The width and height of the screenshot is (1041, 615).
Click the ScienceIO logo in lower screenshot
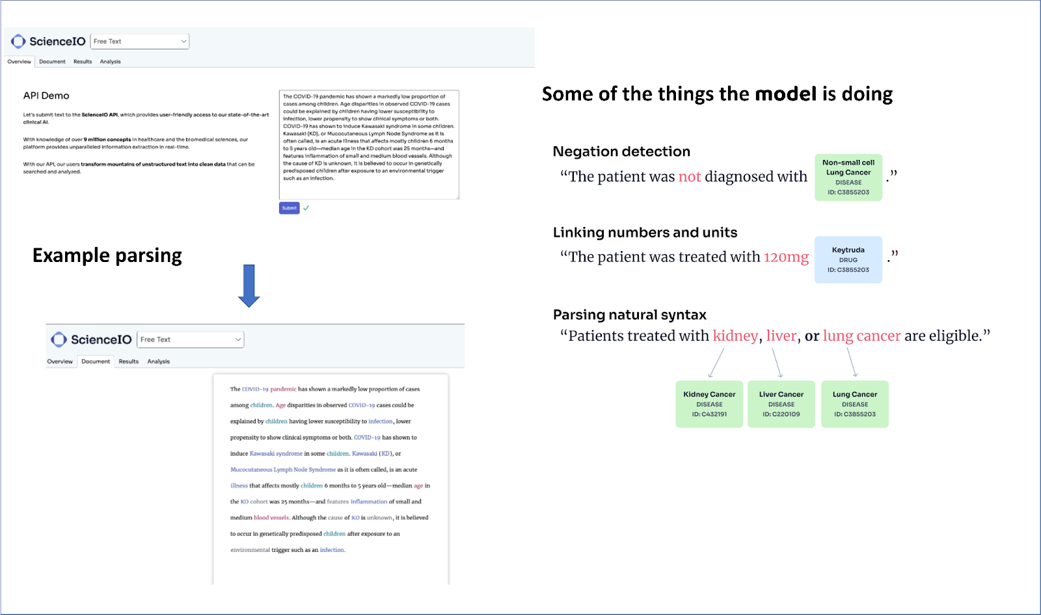pyautogui.click(x=92, y=339)
